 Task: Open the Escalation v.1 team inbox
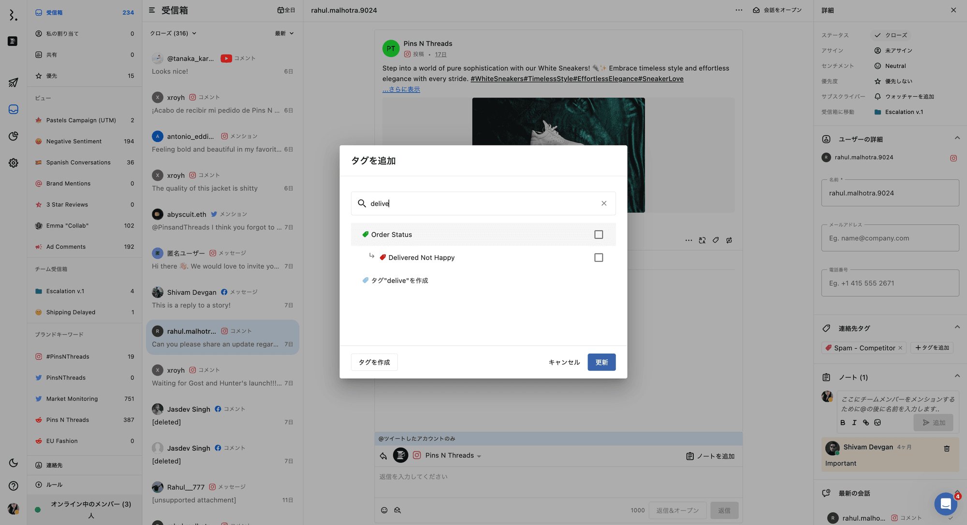tap(65, 291)
